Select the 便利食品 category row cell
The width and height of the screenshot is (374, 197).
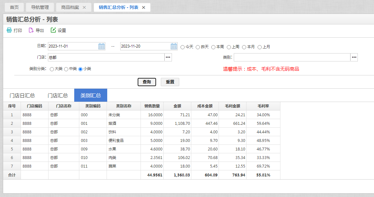pos(123,141)
